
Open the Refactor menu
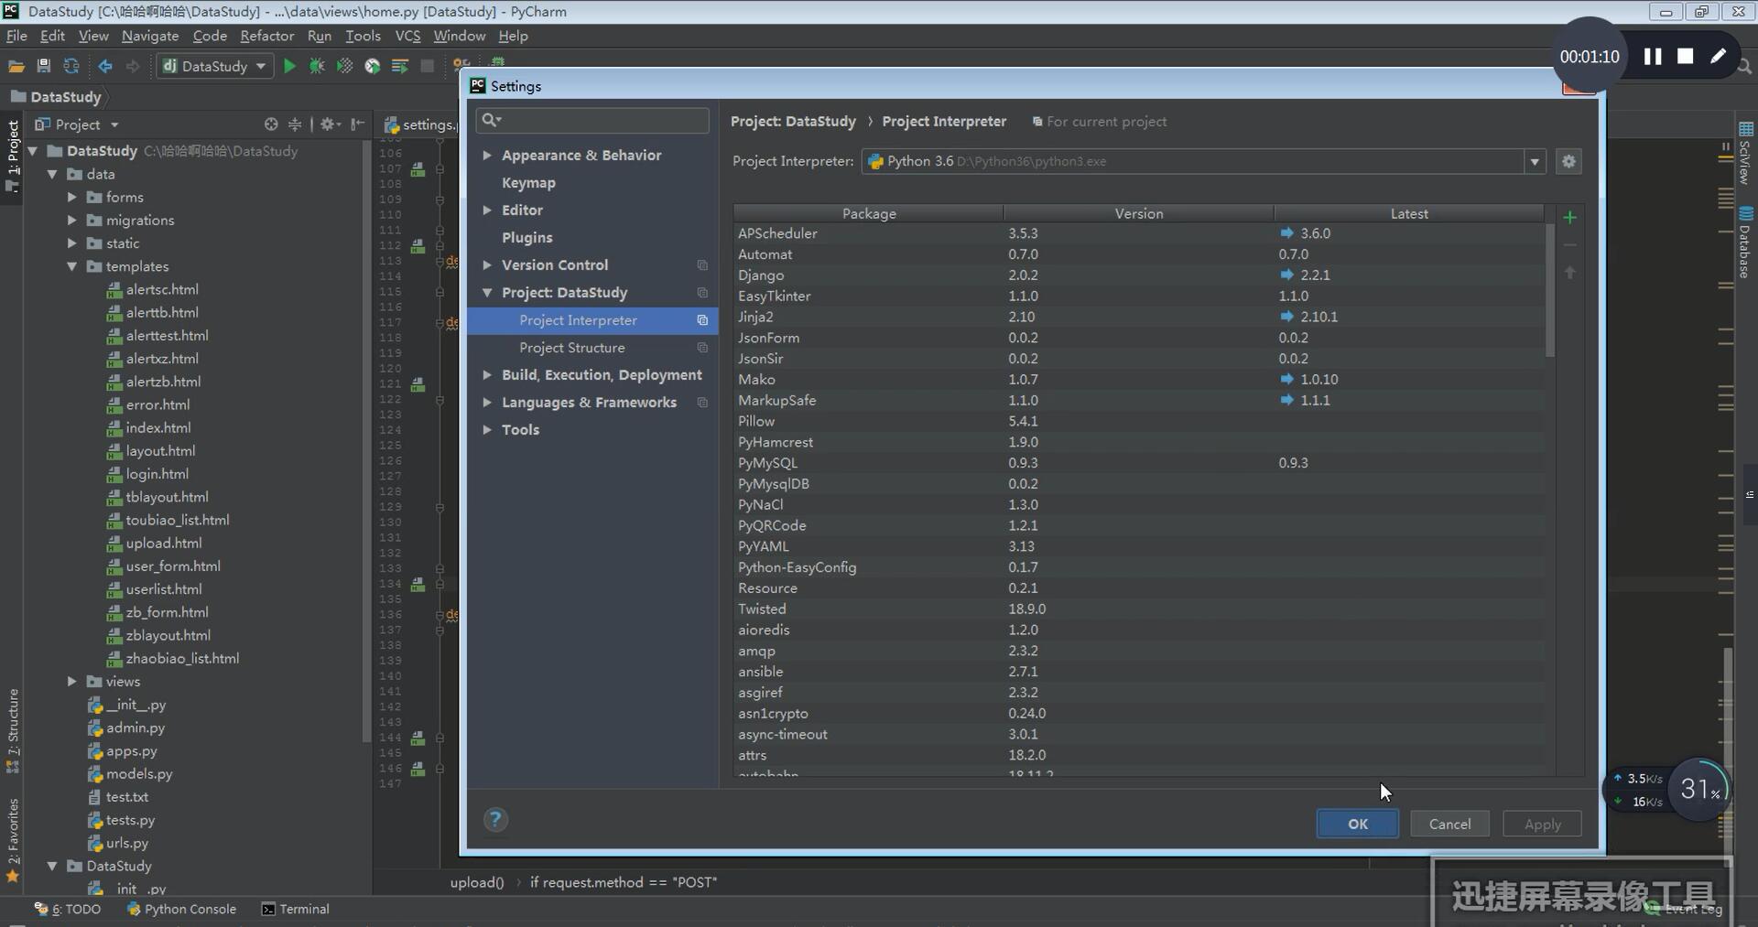[266, 36]
